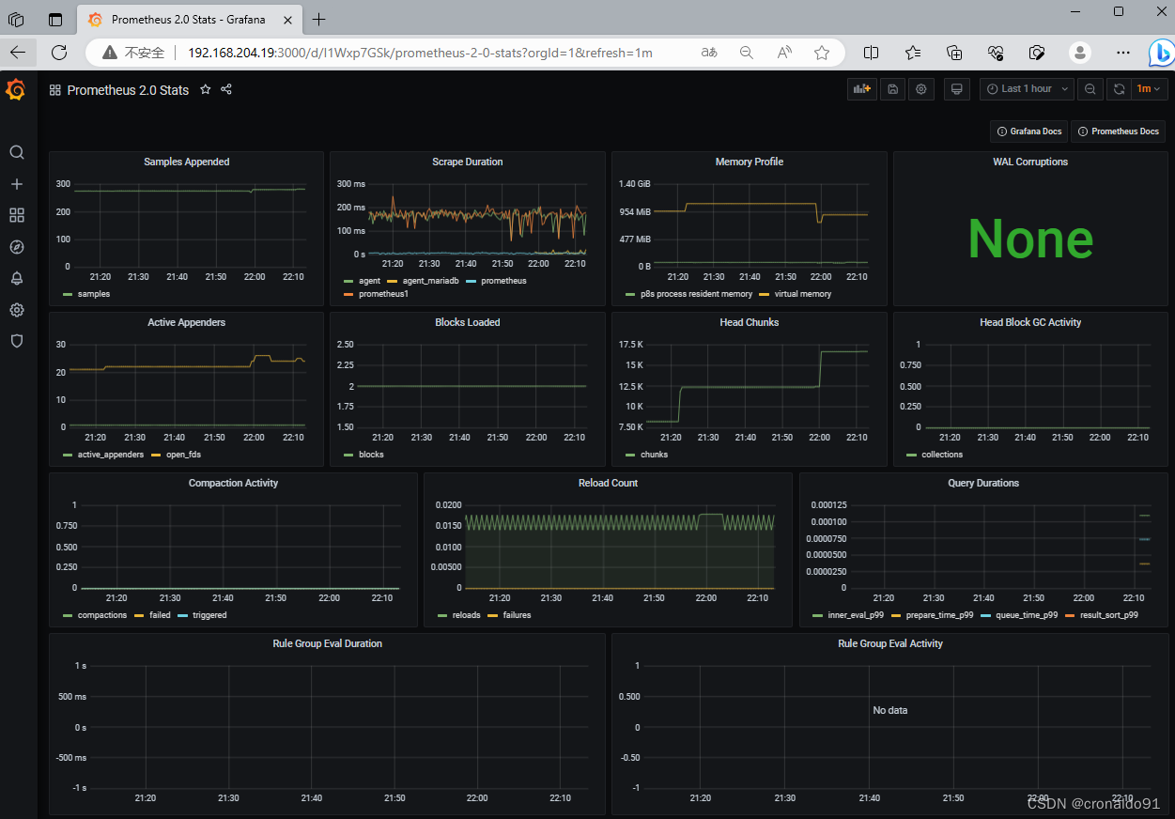The image size is (1175, 819).
Task: Click the browser address bar URL
Action: point(420,53)
